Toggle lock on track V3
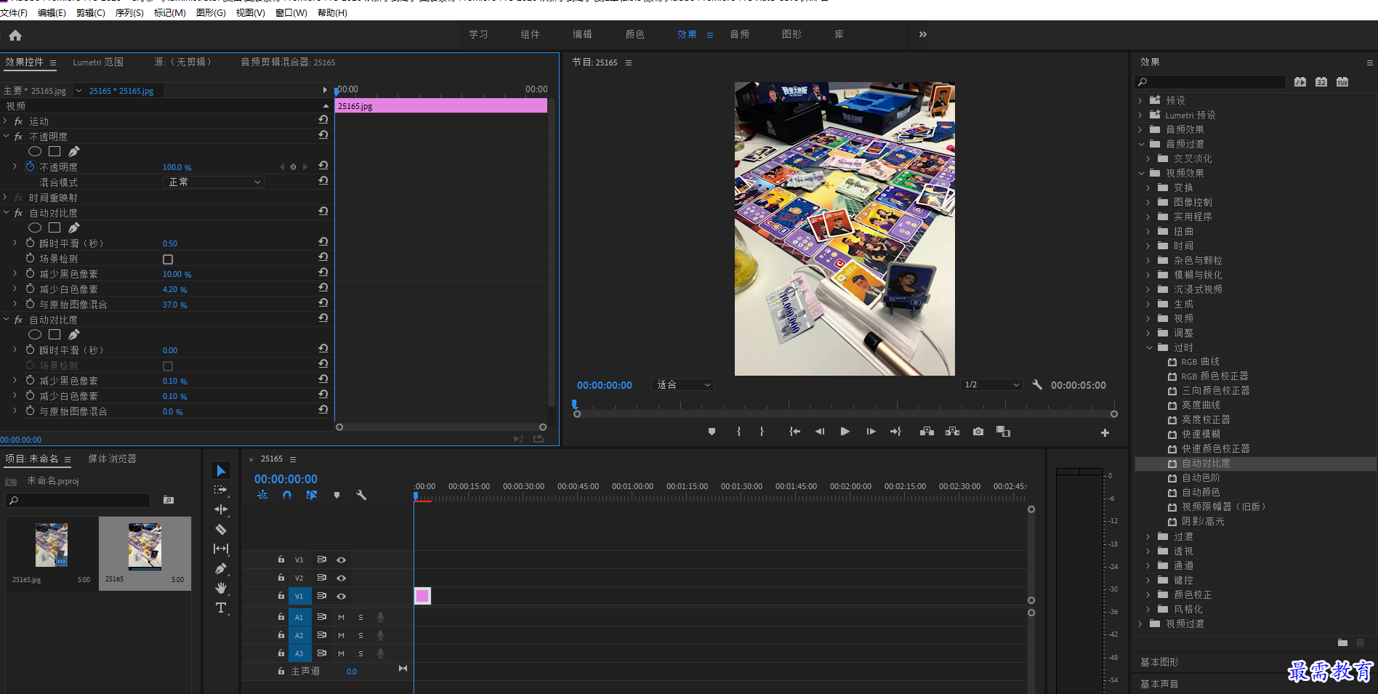Viewport: 1378px width, 694px height. 281,560
